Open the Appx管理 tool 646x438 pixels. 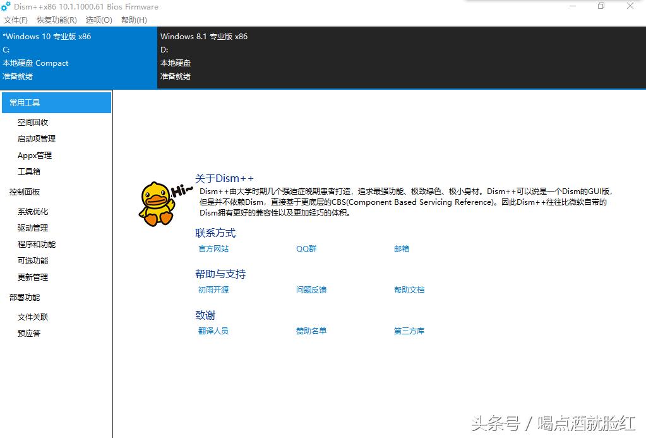[x=35, y=155]
